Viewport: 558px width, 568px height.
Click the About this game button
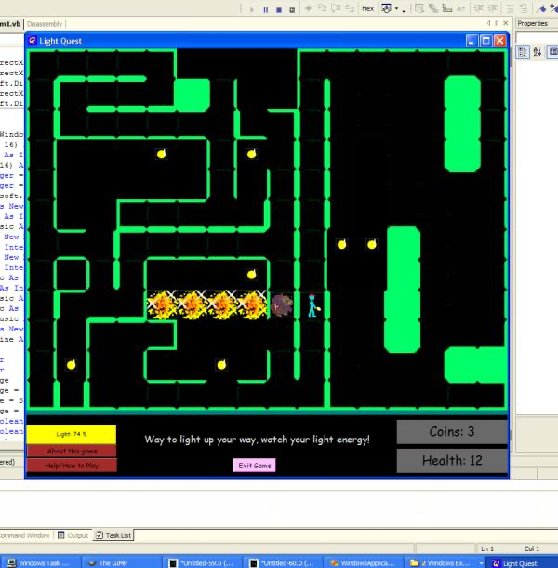click(x=72, y=451)
